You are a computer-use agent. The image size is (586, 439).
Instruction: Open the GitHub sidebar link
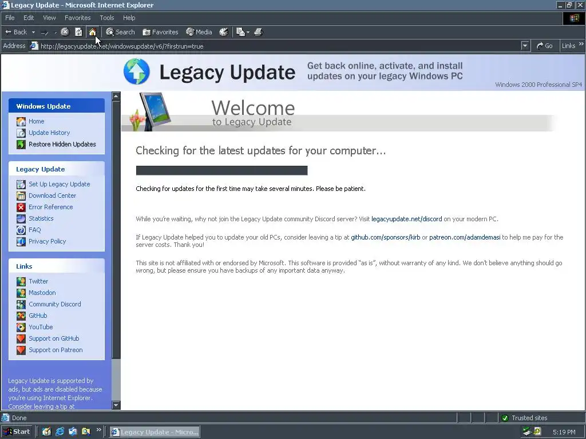pyautogui.click(x=38, y=316)
